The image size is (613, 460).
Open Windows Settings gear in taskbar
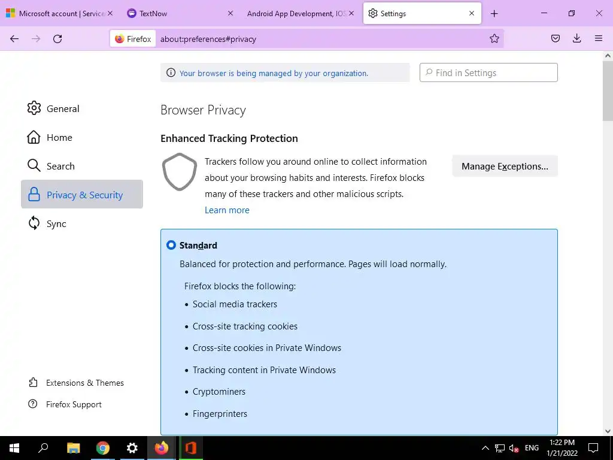tap(132, 448)
